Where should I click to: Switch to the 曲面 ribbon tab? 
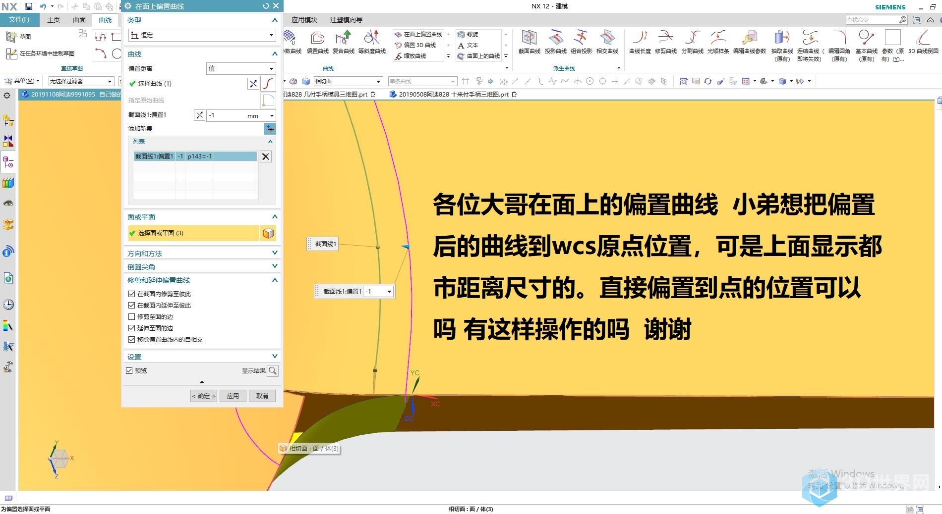tap(79, 20)
